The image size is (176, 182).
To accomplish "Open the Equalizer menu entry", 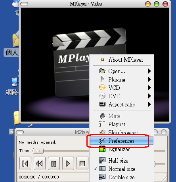I will click(x=122, y=149).
